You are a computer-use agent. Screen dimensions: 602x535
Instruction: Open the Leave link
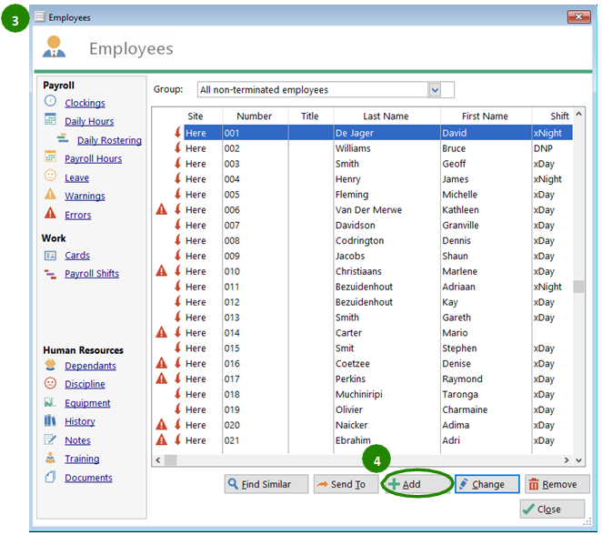76,177
